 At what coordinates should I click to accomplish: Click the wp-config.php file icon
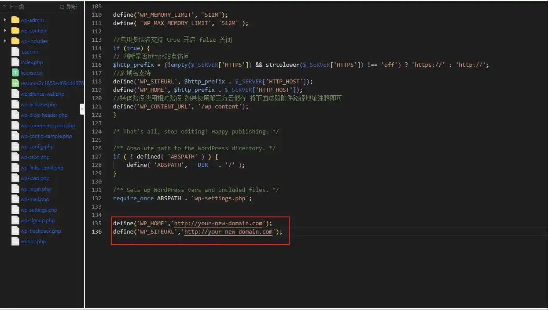pos(15,147)
